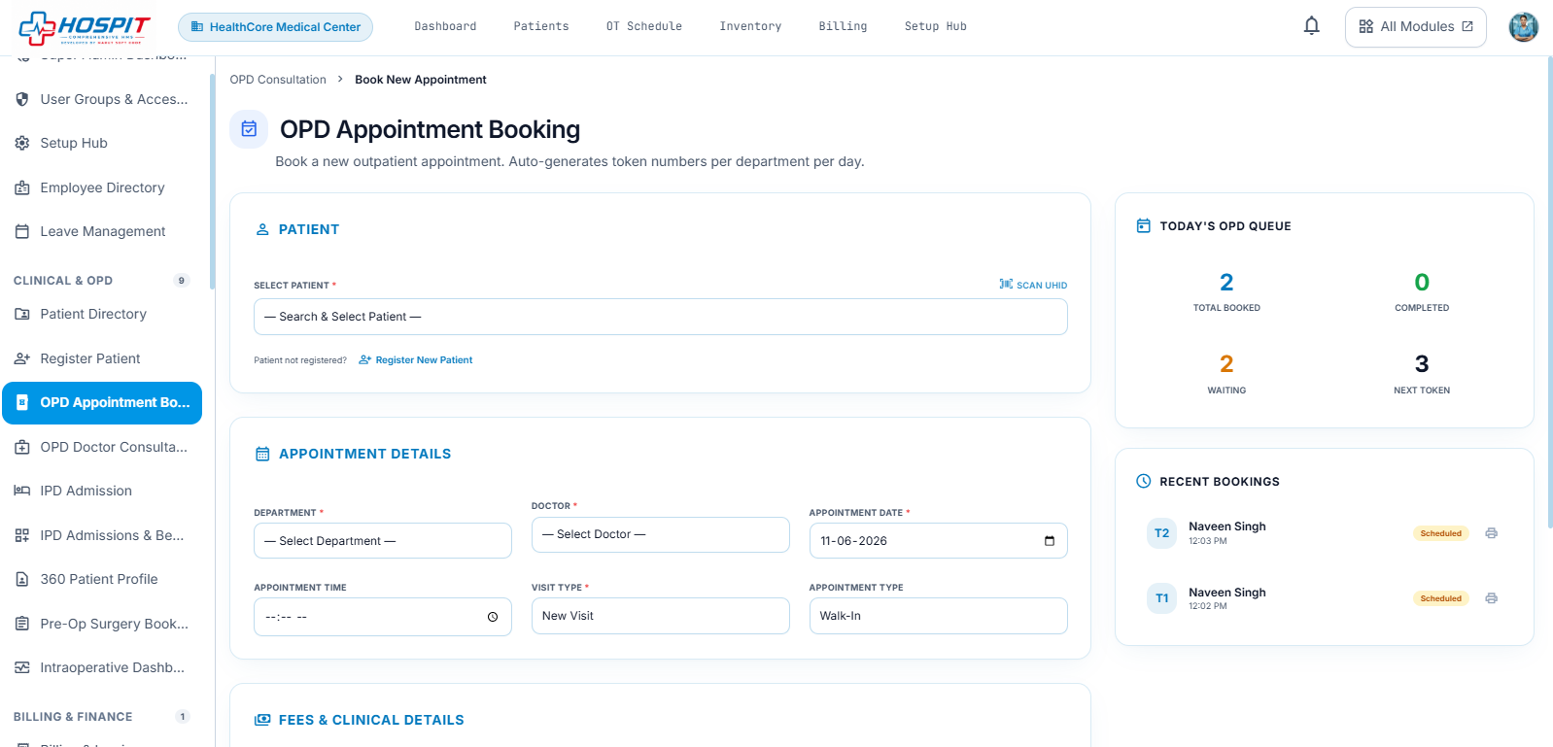Expand the Select Doctor dropdown
Image resolution: width=1553 pixels, height=747 pixels.
point(661,534)
